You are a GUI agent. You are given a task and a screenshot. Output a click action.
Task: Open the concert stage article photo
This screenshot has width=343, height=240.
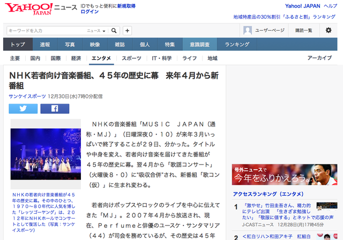point(46,154)
